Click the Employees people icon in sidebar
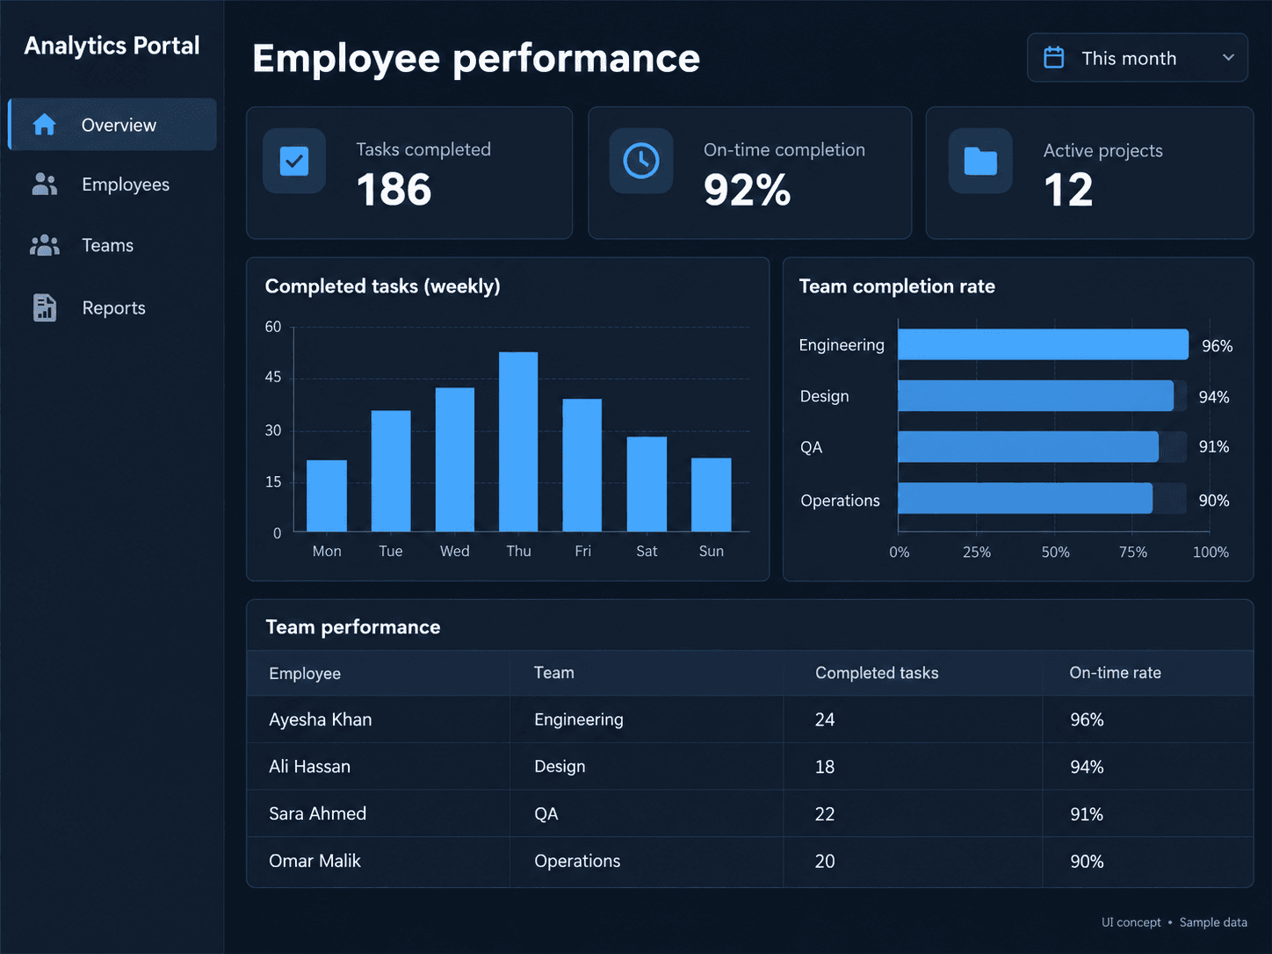The image size is (1272, 954). [44, 184]
